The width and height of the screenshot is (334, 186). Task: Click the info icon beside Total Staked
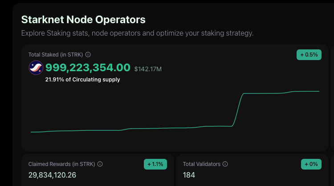click(x=88, y=55)
